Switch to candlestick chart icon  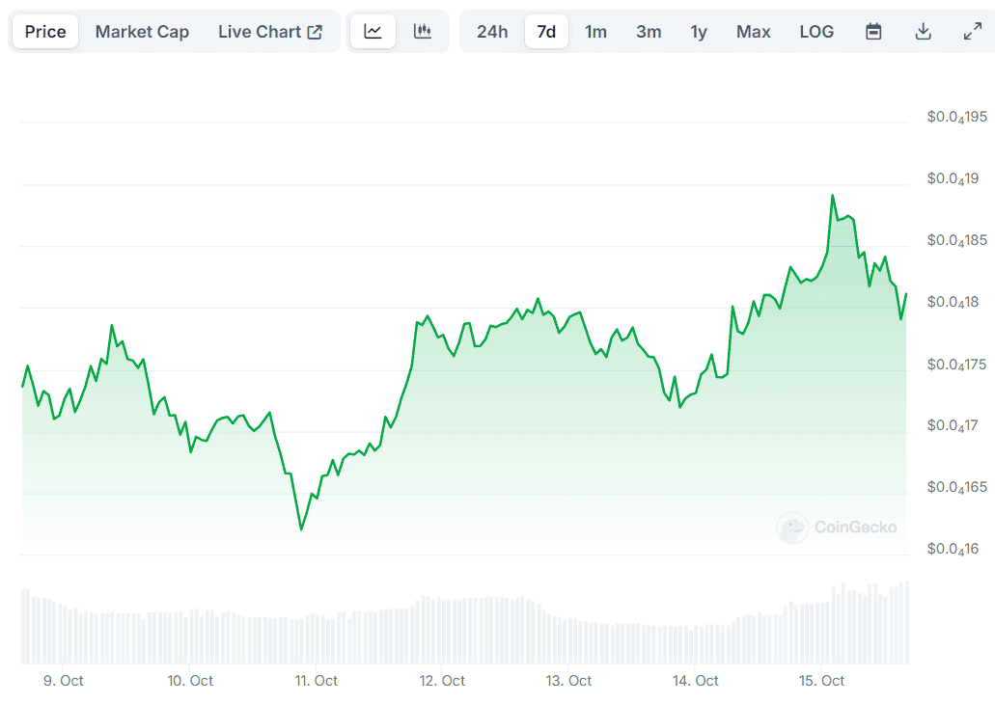[x=423, y=32]
